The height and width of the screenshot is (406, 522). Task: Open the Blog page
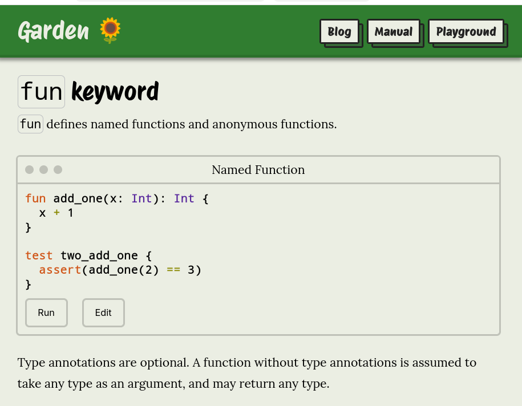pyautogui.click(x=339, y=31)
